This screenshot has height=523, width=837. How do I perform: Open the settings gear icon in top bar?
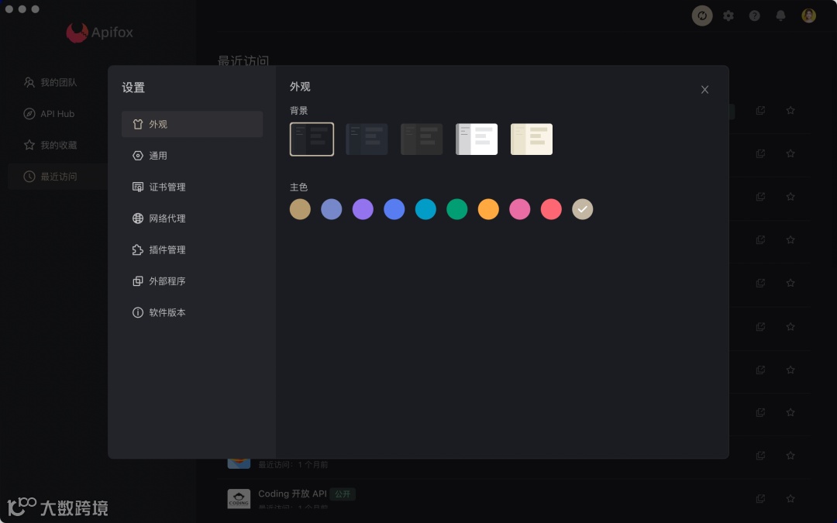pos(728,15)
